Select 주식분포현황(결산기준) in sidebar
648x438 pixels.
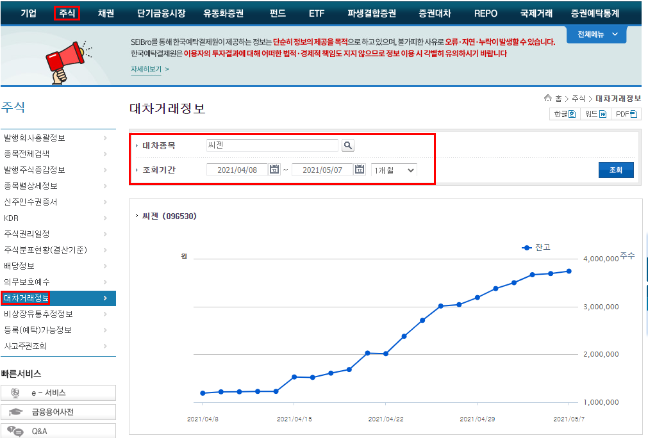(x=46, y=250)
